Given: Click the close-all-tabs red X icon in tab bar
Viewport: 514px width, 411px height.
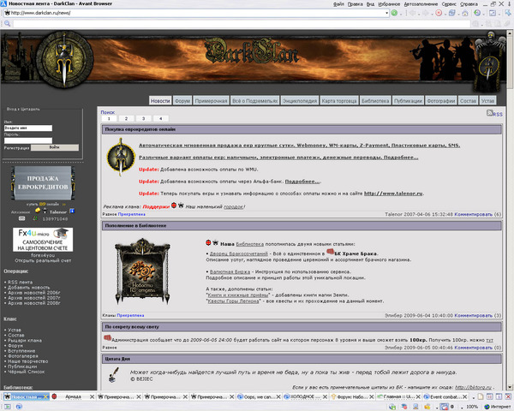Looking at the screenshot, I should pos(508,396).
